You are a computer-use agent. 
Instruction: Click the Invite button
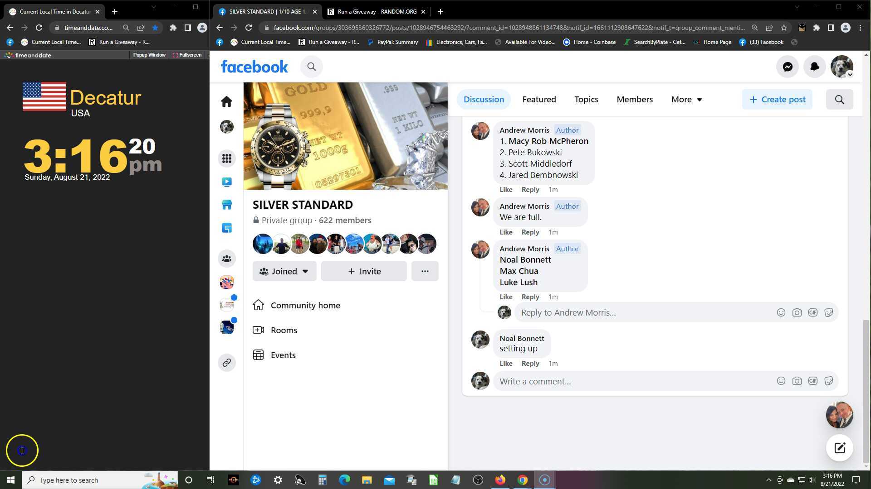364,271
